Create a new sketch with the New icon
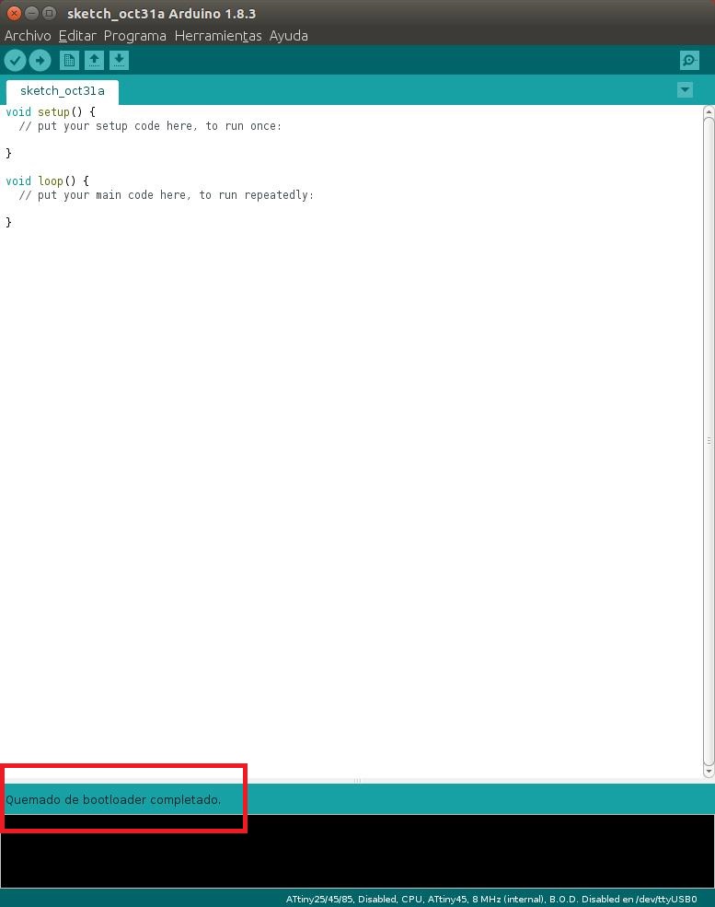 [x=69, y=60]
